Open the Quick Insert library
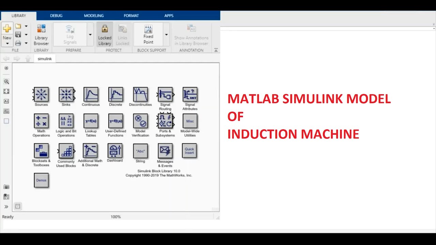 click(x=189, y=151)
